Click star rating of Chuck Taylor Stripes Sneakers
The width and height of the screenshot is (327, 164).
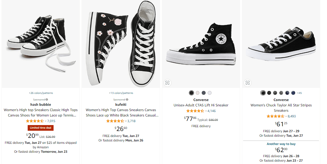[x=276, y=116]
